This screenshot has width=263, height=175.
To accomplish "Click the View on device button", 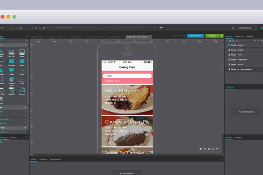I will [195, 36].
